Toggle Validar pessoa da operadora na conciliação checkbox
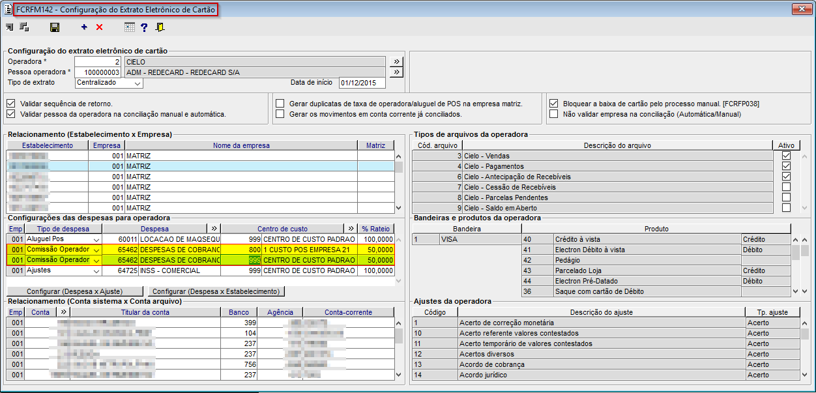The height and width of the screenshot is (393, 816). tap(10, 114)
